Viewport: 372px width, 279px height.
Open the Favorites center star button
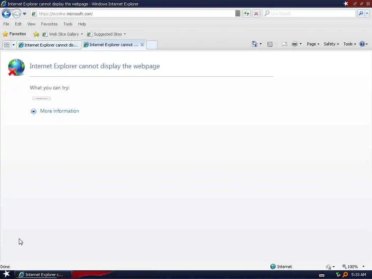pyautogui.click(x=14, y=34)
